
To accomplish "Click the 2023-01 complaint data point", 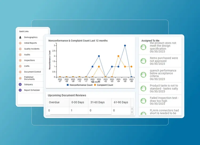I will [x=99, y=67].
